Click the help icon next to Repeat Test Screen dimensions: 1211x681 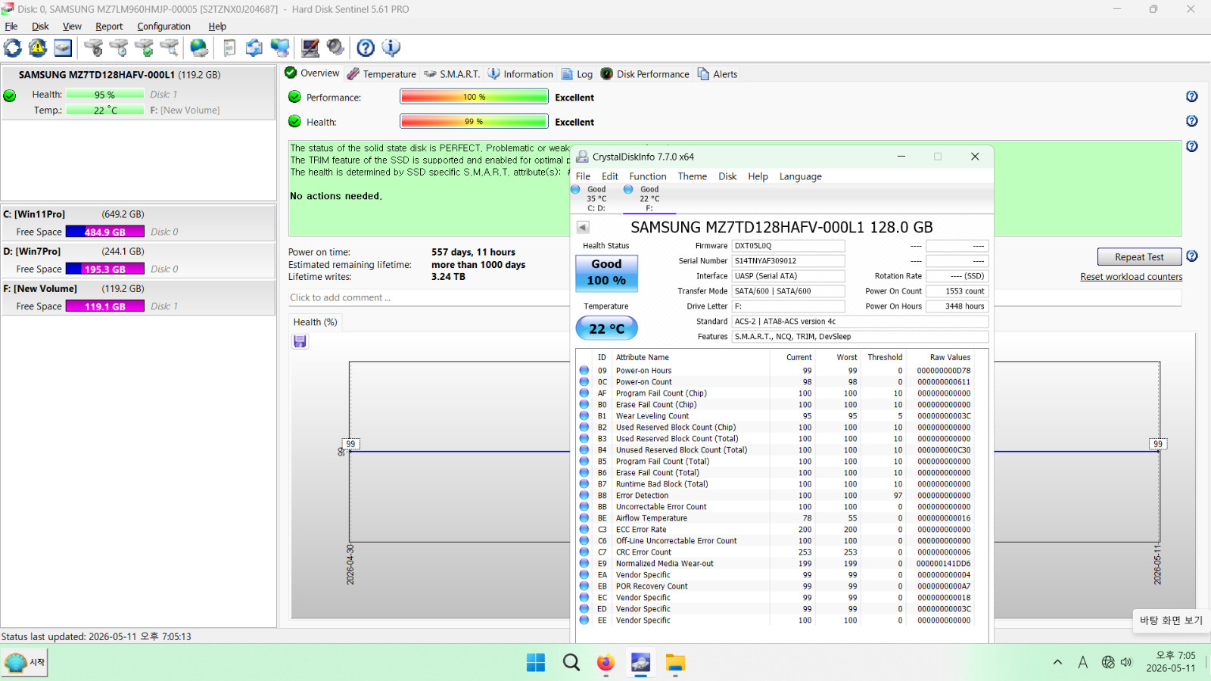pos(1192,256)
